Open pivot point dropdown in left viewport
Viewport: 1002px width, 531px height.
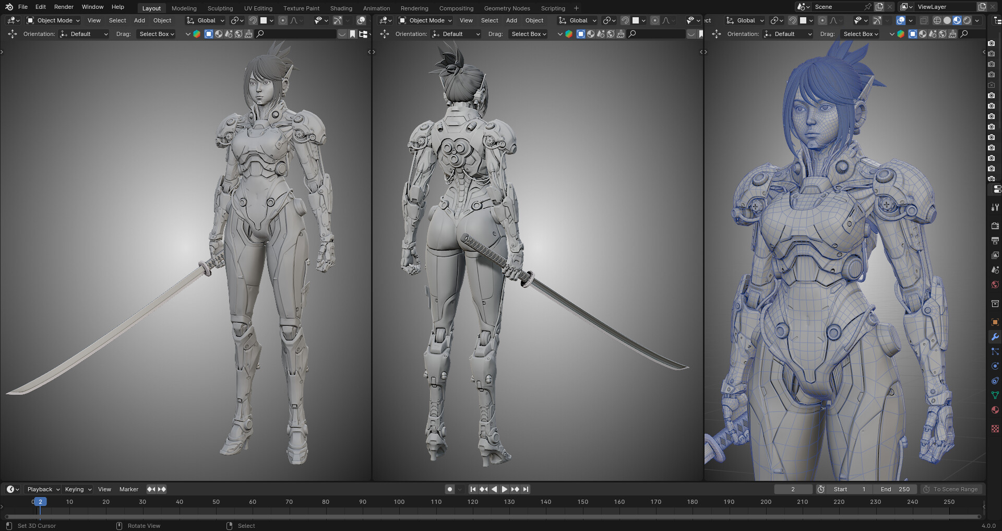(x=237, y=20)
